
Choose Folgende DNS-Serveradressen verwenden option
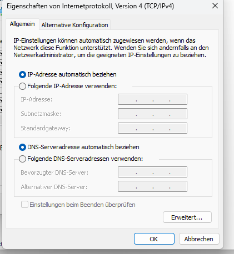[22, 159]
